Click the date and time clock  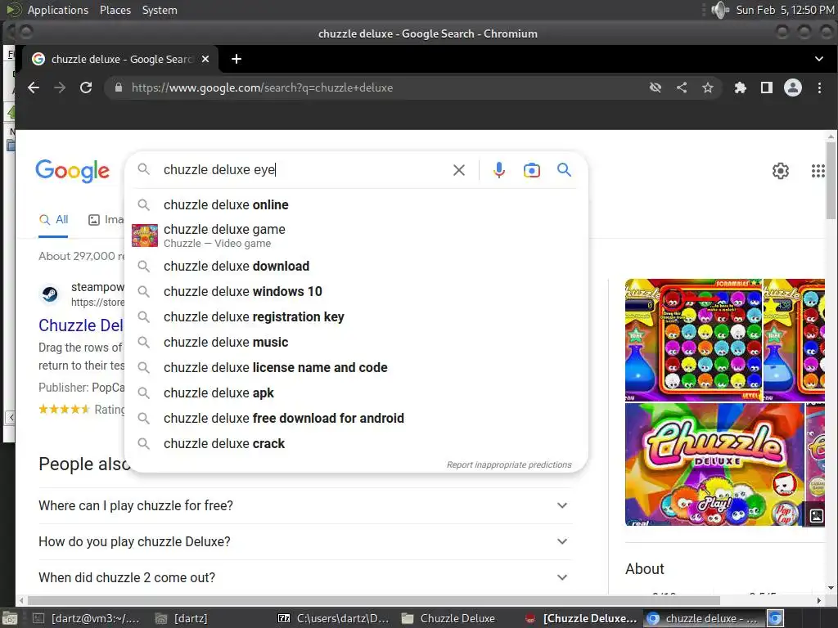tap(785, 10)
